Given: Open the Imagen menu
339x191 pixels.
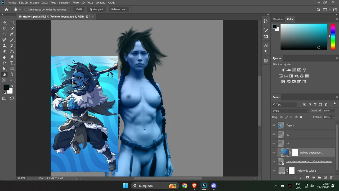Looking at the screenshot, I should tap(34, 3).
